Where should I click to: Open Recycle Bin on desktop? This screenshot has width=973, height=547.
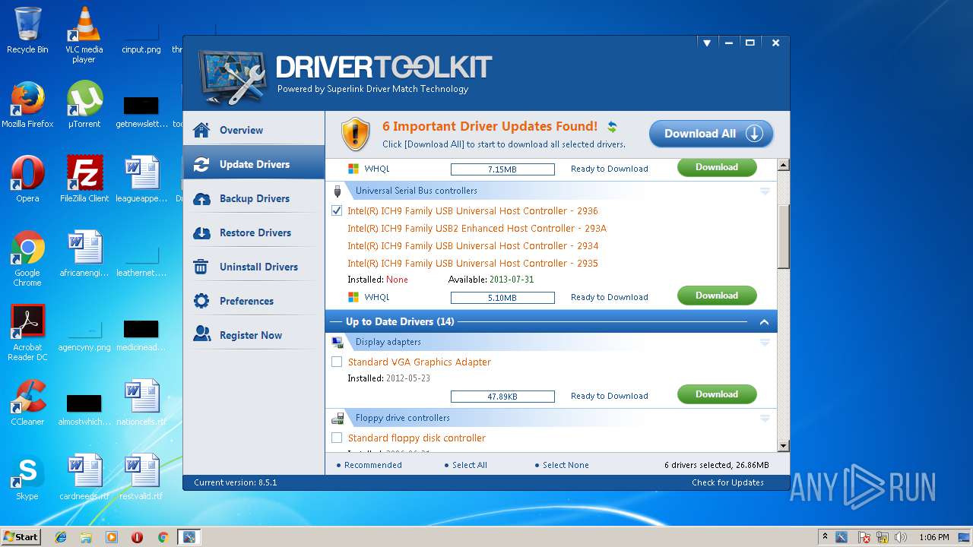click(x=27, y=30)
